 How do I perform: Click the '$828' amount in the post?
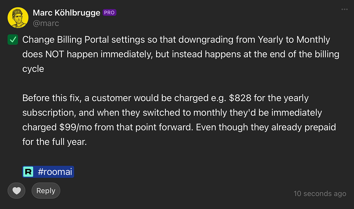click(x=240, y=98)
